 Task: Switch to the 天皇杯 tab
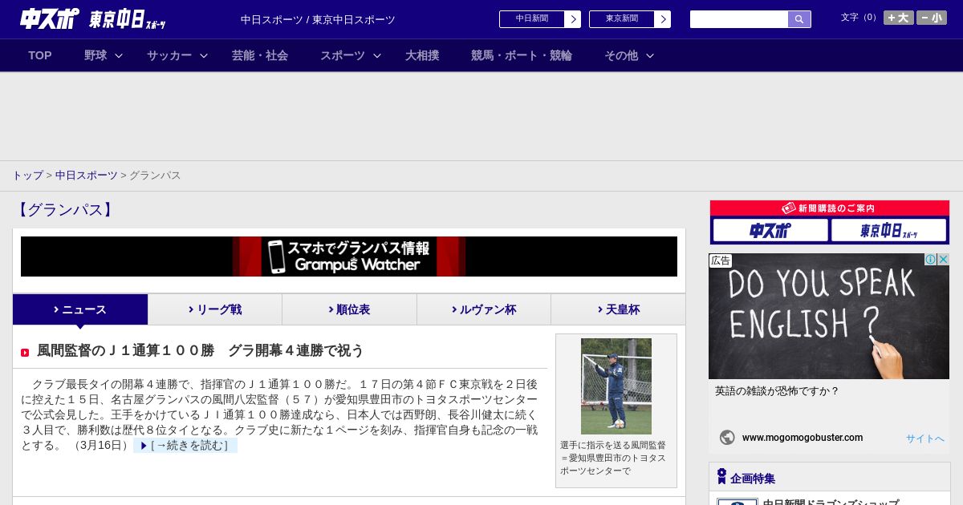(x=618, y=309)
